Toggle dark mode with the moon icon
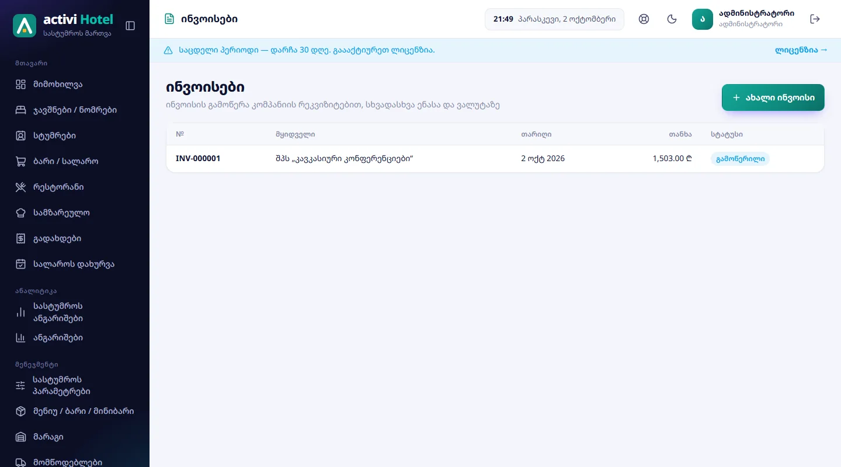The image size is (841, 467). (x=672, y=19)
